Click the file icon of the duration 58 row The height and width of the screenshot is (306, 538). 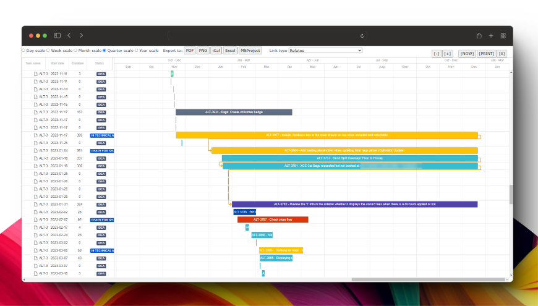[35, 250]
